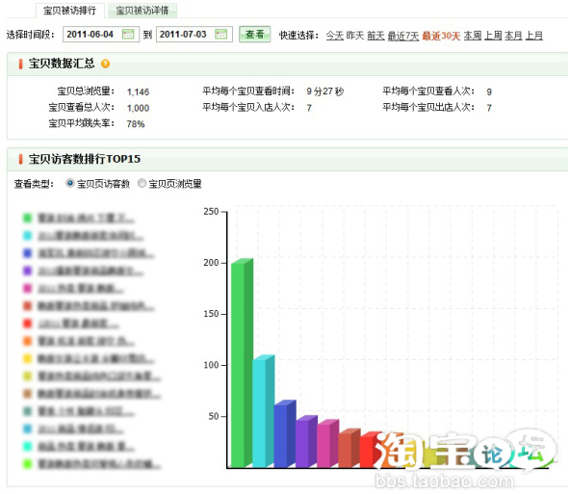Choose the 最近7天 quick range

click(403, 36)
